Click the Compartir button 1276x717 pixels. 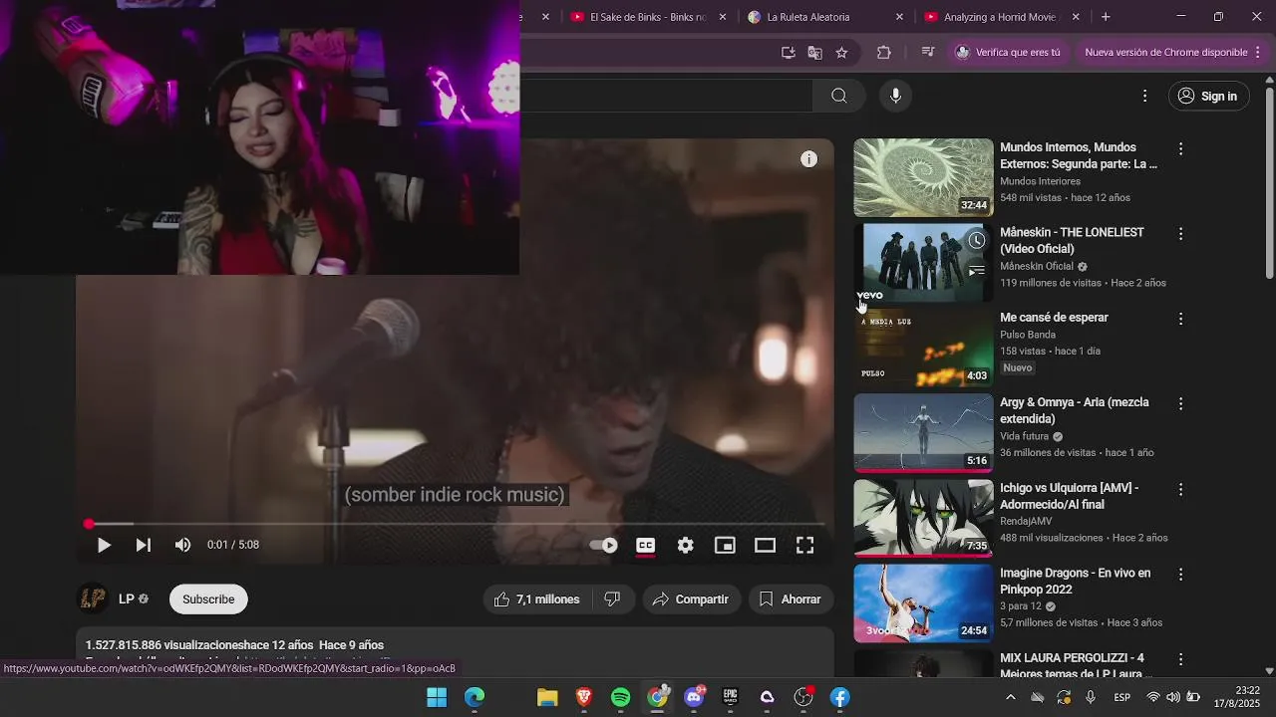pyautogui.click(x=691, y=599)
